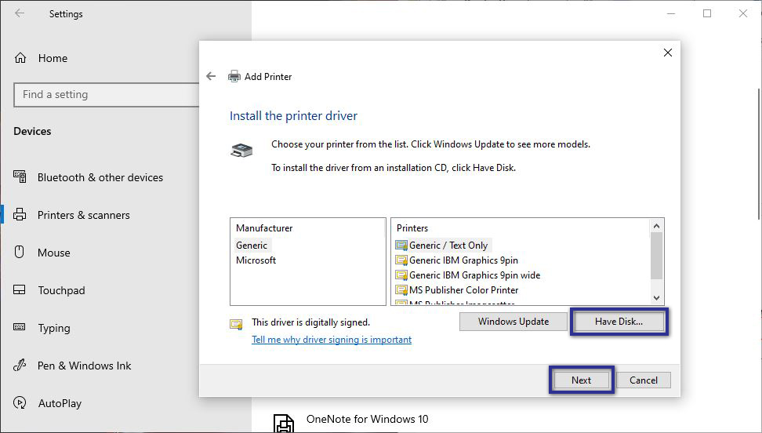Click the Printers & scanners icon

pos(20,215)
